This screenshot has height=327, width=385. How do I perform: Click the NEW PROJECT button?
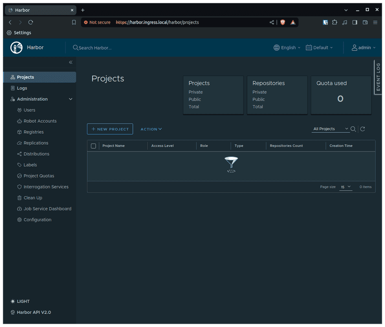[110, 129]
